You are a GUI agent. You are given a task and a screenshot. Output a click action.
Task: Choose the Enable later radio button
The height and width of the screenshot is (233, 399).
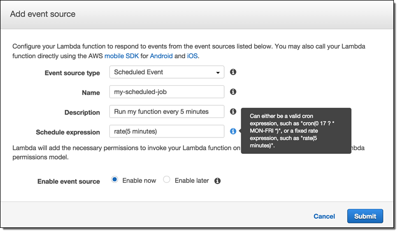tap(167, 180)
